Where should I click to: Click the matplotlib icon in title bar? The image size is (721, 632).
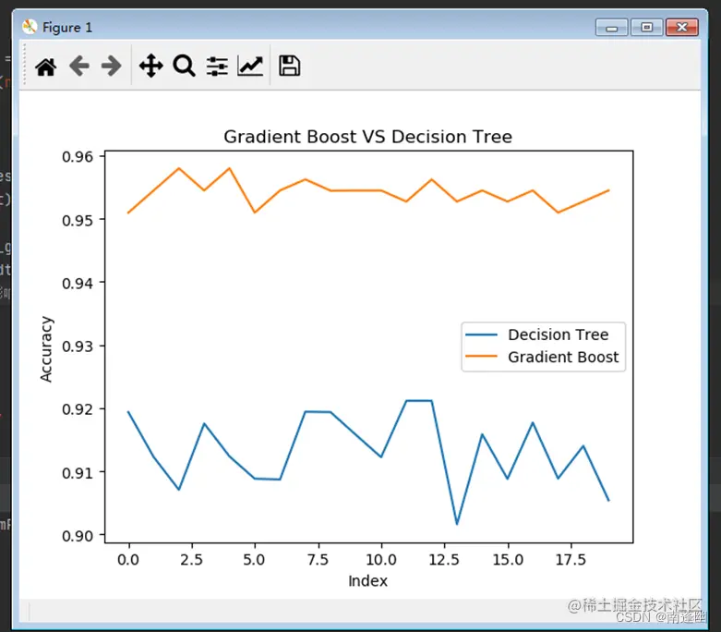click(x=30, y=27)
